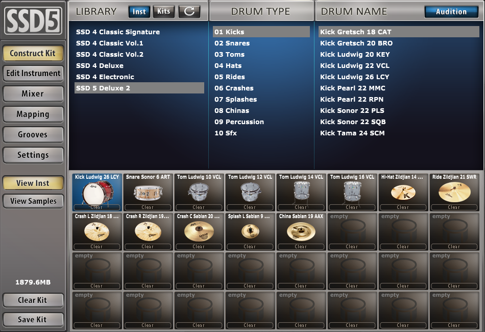Pick Kick Gretsch 20 BRO
The image size is (485, 332).
pos(399,43)
